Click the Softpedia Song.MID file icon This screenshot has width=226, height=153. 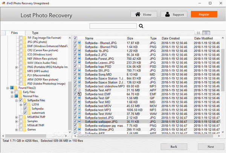pyautogui.click(x=79, y=74)
